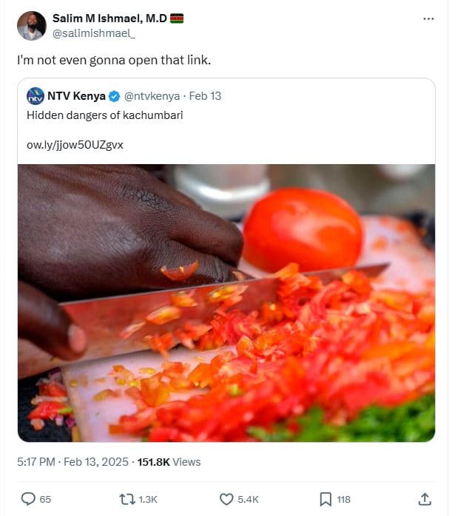Open the ow.ly/jjow50UZgvx link
The width and height of the screenshot is (458, 516).
75,145
